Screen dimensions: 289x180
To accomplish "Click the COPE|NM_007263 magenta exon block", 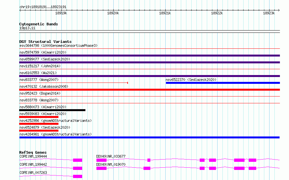I will coord(78,176).
